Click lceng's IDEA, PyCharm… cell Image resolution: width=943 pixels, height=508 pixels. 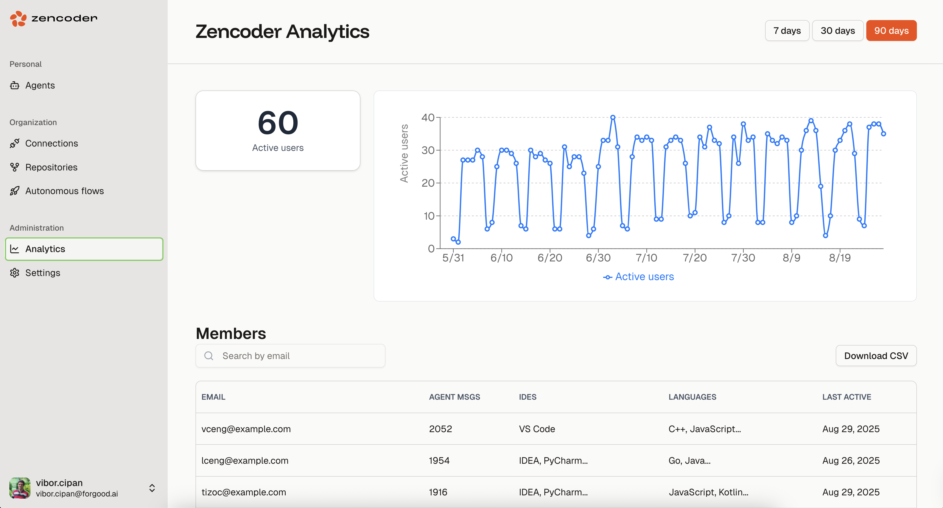coord(553,460)
